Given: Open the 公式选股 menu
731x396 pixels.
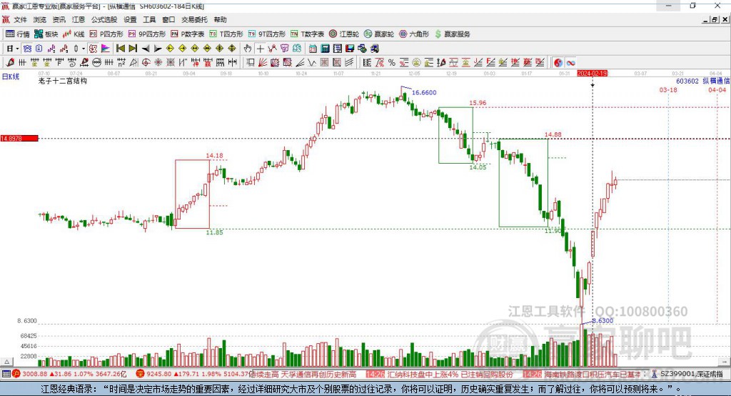Looking at the screenshot, I should click(104, 19).
